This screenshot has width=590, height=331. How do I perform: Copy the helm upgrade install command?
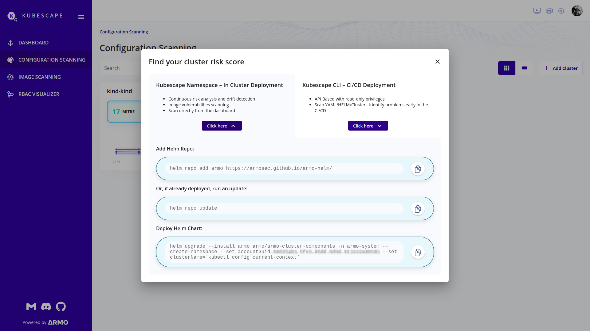coord(418,252)
